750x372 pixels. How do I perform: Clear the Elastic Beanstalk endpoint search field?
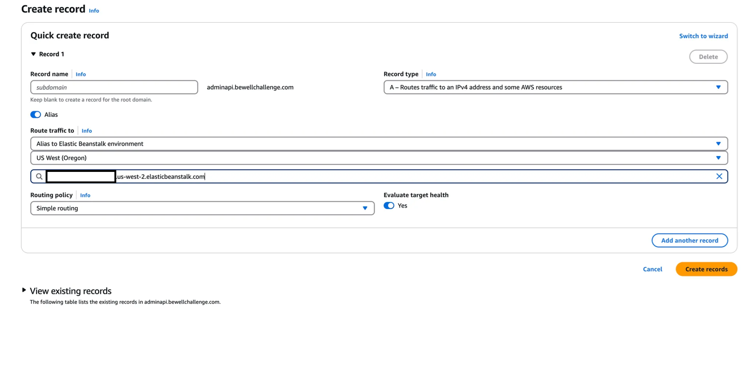719,176
